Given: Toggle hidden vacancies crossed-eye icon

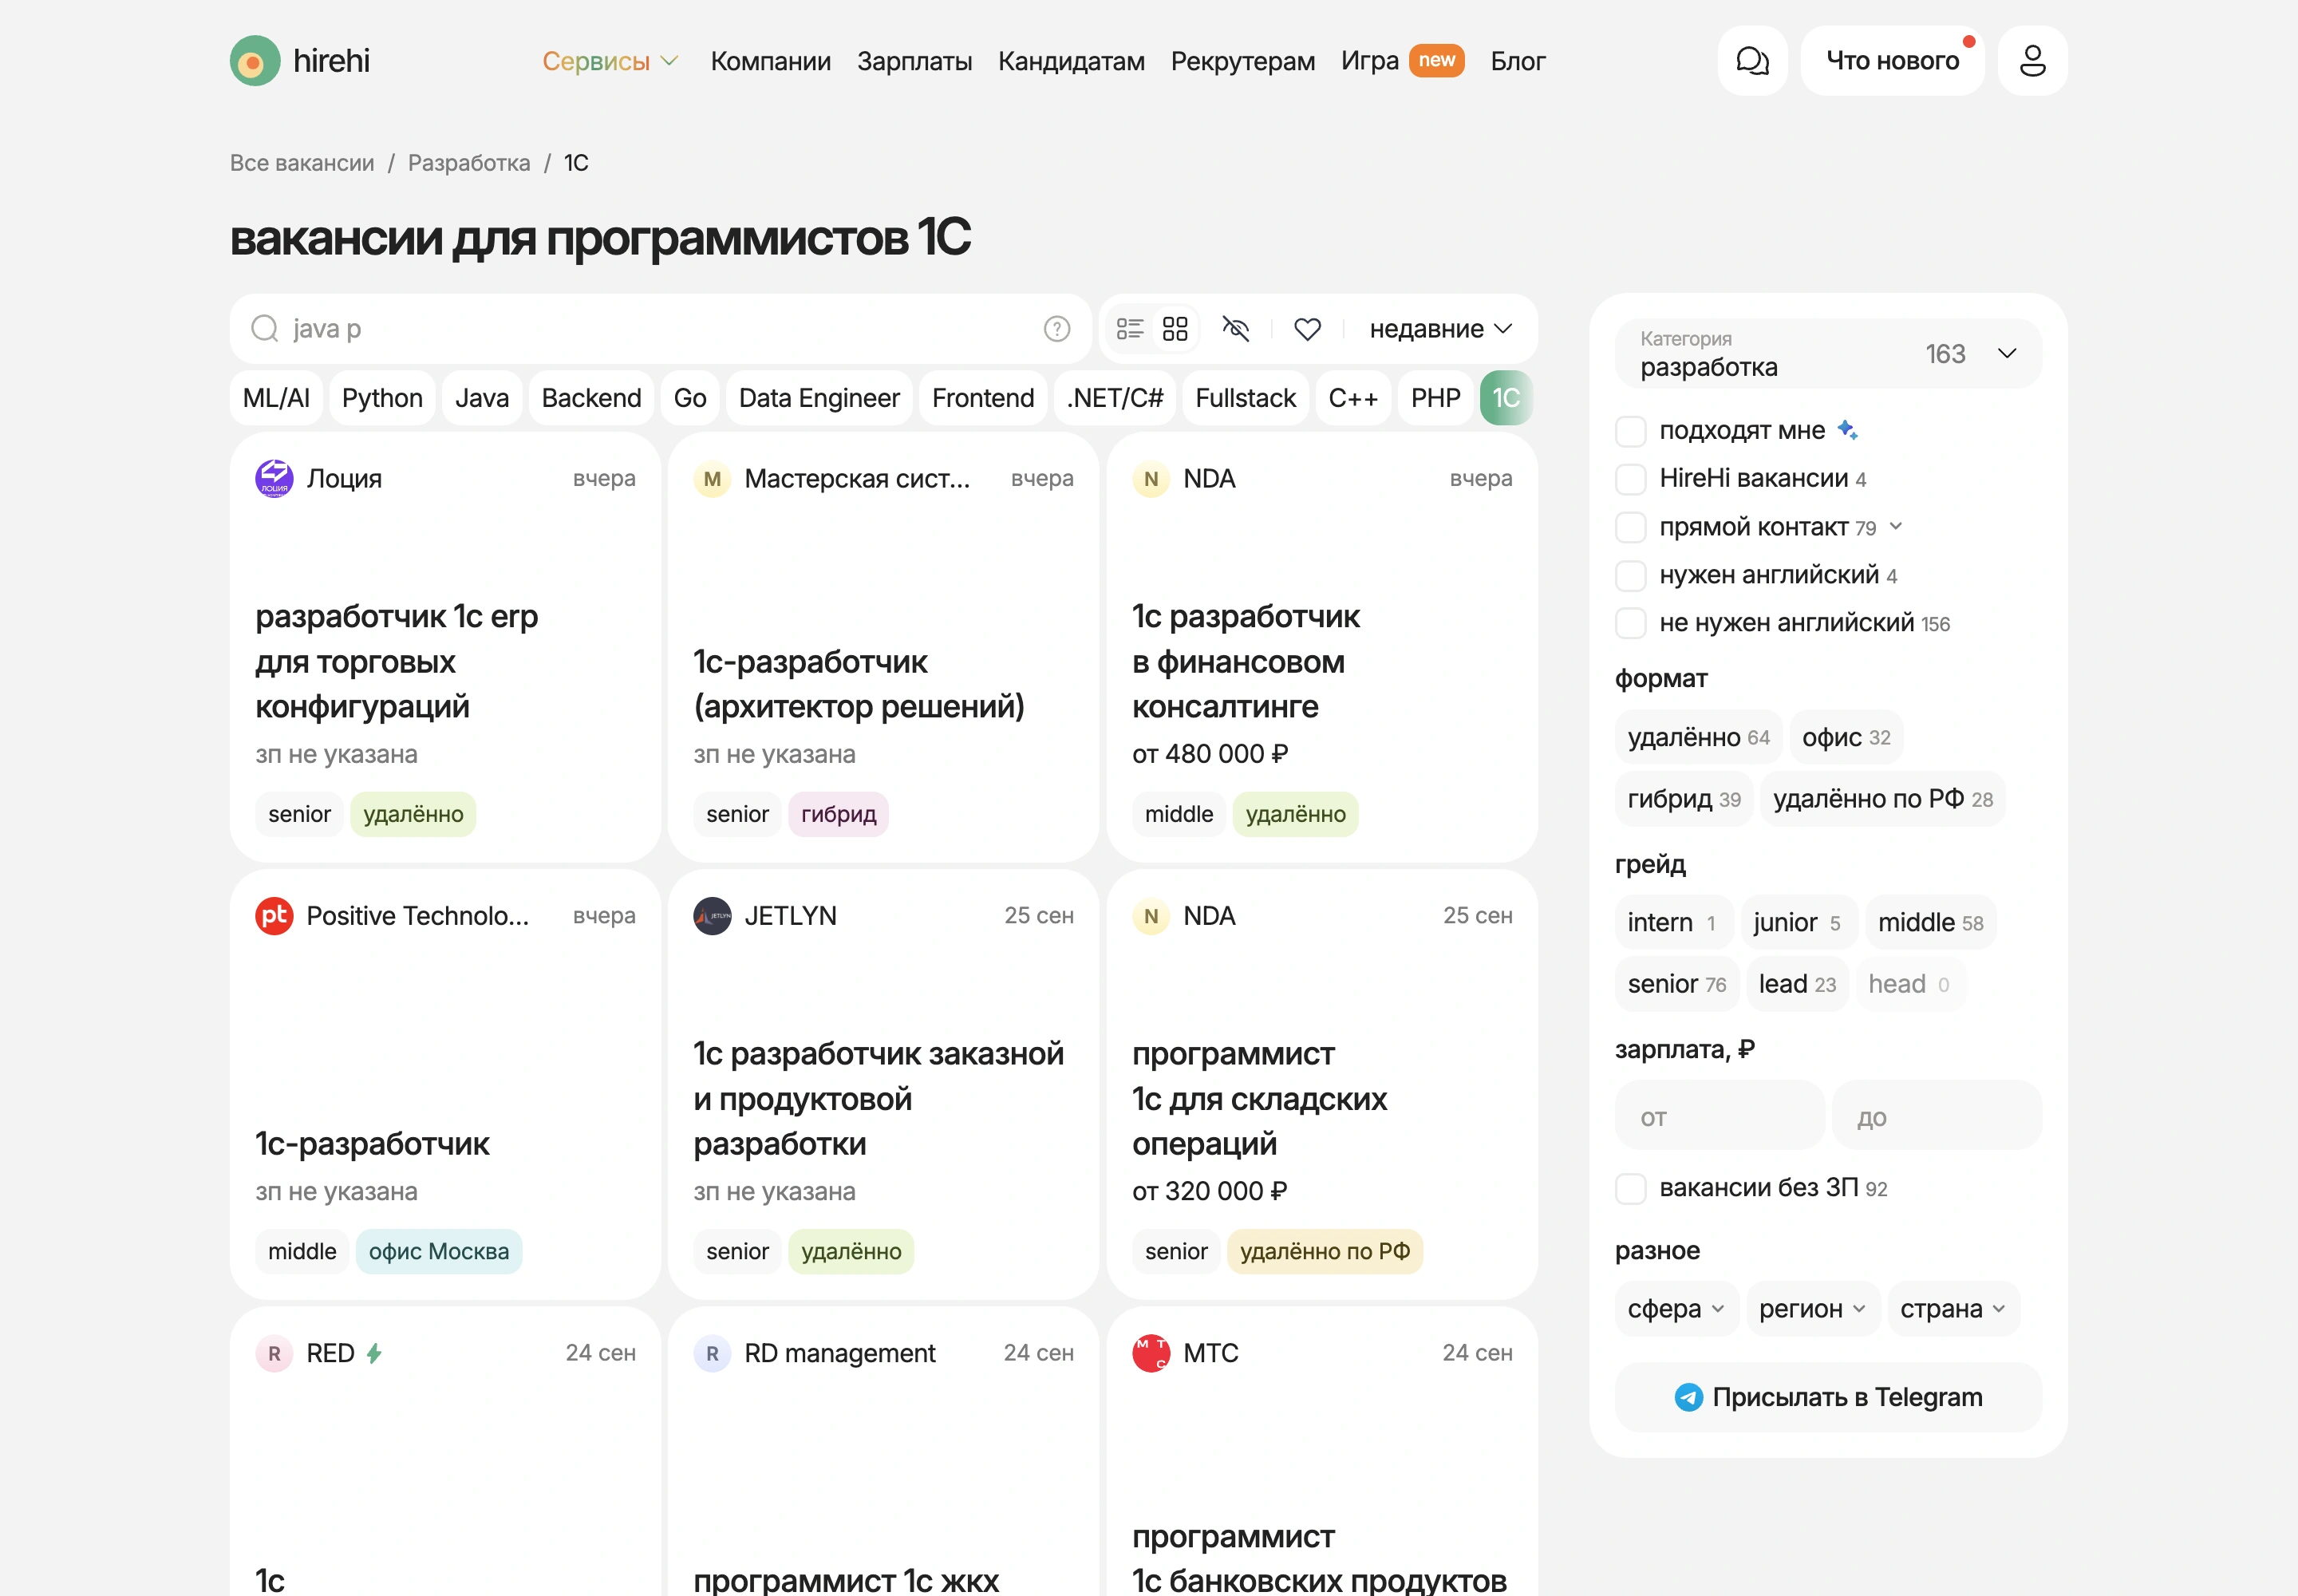Looking at the screenshot, I should tap(1236, 329).
